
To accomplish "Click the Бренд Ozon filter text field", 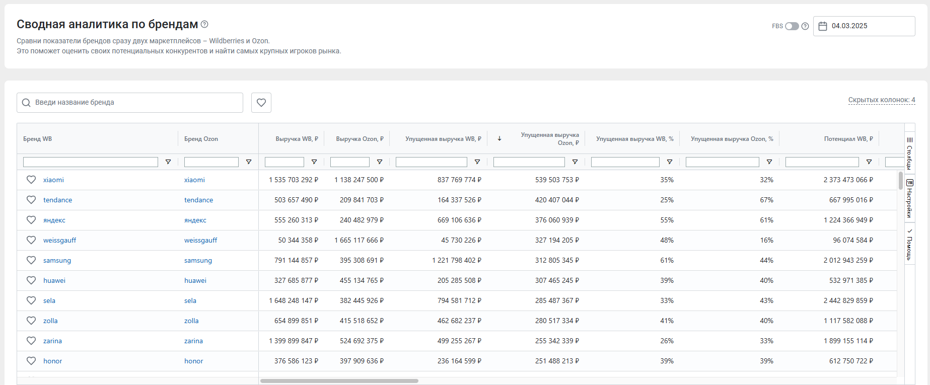I will pos(211,162).
